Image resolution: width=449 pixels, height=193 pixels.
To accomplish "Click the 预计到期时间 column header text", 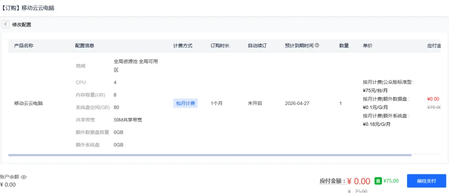I will pyautogui.click(x=299, y=46).
